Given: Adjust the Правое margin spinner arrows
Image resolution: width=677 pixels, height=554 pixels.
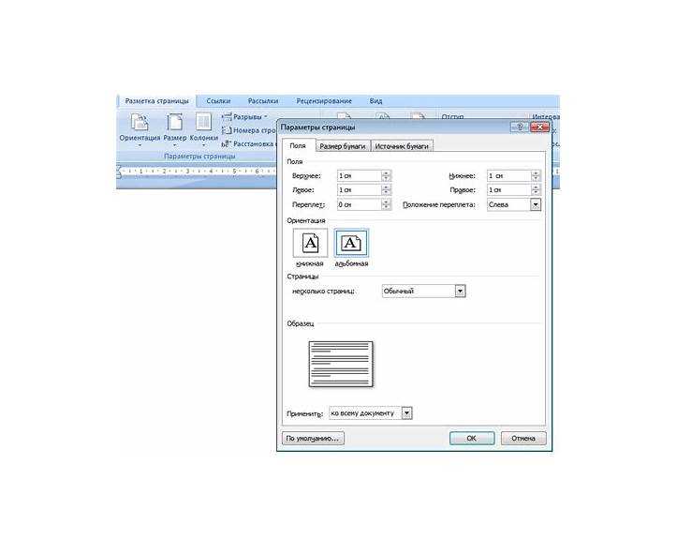Looking at the screenshot, I should pos(536,190).
